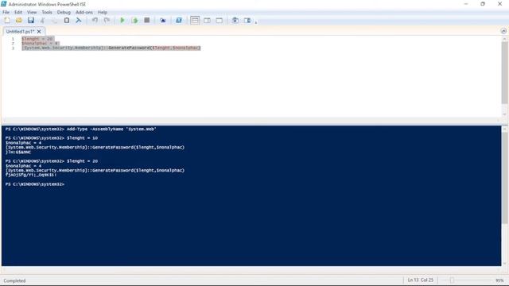Show script pane on the right layout icon
This screenshot has height=286, width=509.
[207, 21]
